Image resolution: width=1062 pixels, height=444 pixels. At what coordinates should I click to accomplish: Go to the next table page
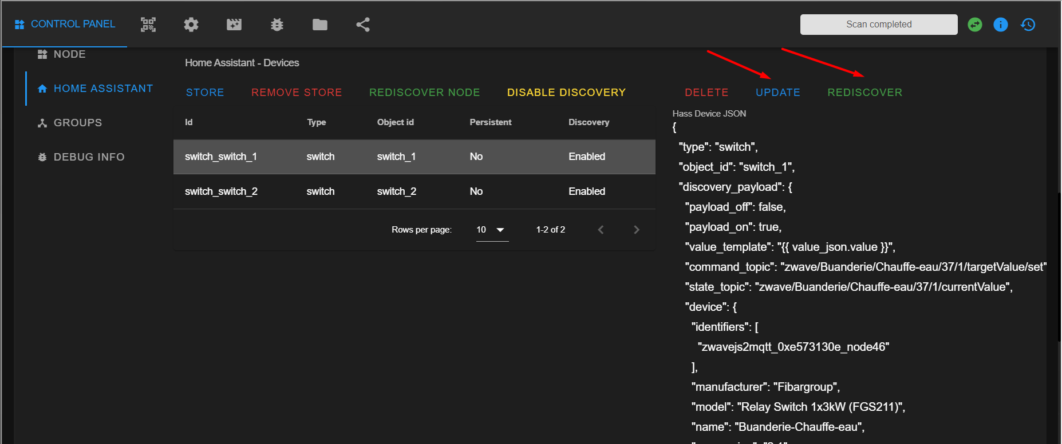coord(637,230)
